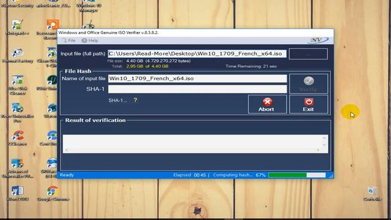Click the greyed-out Verify button
The height and width of the screenshot is (220, 391).
pyautogui.click(x=309, y=84)
